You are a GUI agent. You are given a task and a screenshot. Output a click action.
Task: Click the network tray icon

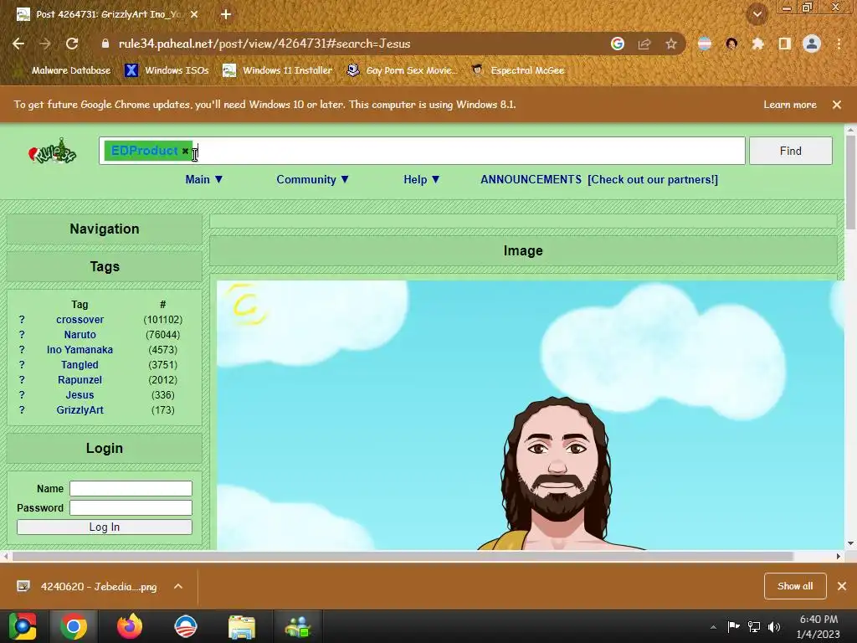click(x=754, y=626)
